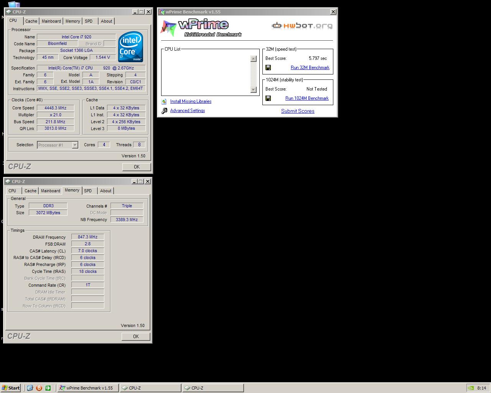
Task: Click first CPU-Z taskbar button
Action: point(150,388)
